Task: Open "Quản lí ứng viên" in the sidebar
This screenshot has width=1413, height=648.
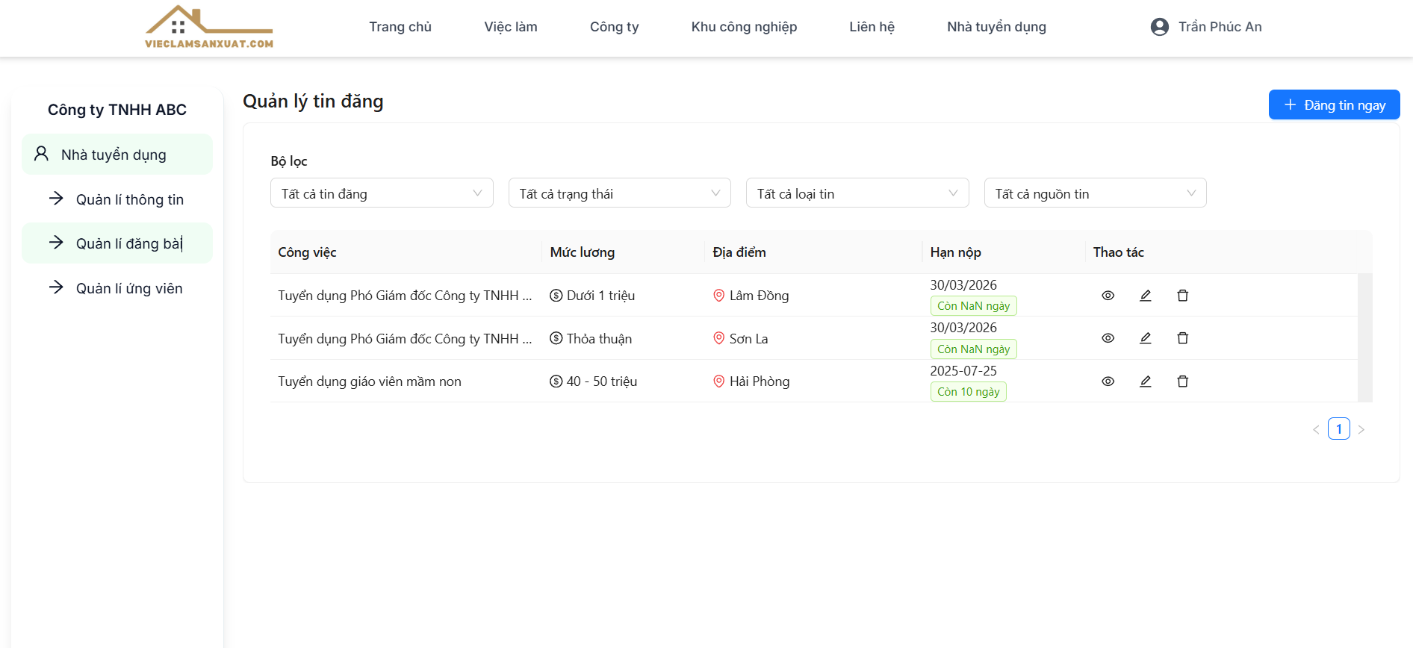Action: [x=128, y=288]
